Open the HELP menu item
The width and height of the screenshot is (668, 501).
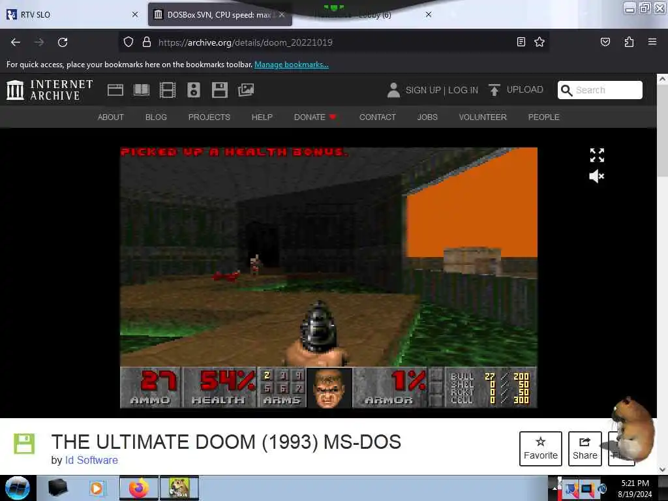pyautogui.click(x=262, y=117)
